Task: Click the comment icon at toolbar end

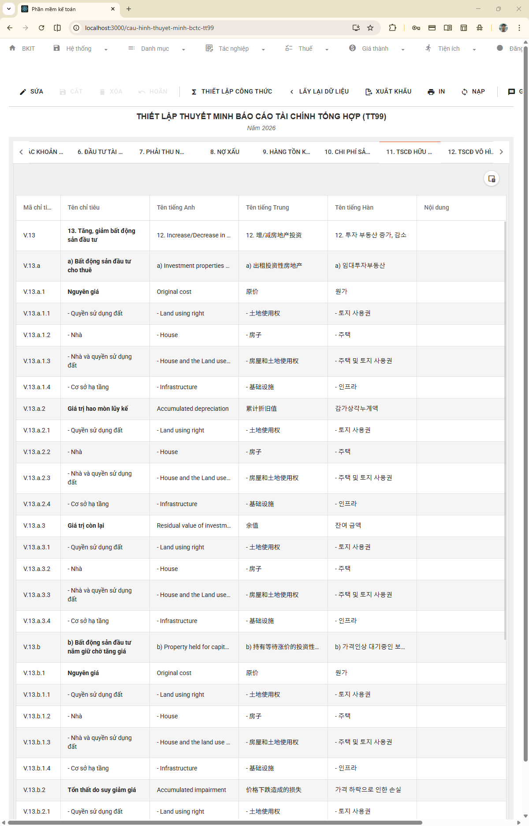Action: pyautogui.click(x=511, y=92)
